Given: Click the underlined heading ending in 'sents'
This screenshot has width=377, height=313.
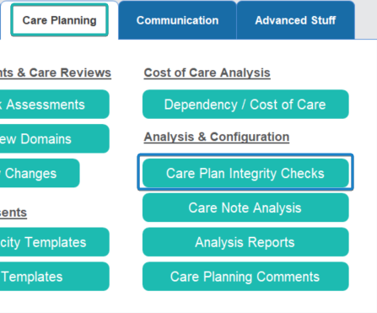Looking at the screenshot, I should point(13,213).
